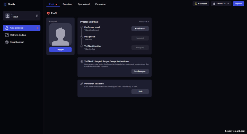The image size is (247, 134).
Task: Click the Binolla logo icon
Action: pos(5,4)
